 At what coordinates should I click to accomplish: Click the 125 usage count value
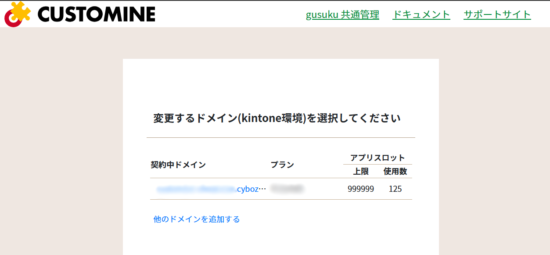395,189
